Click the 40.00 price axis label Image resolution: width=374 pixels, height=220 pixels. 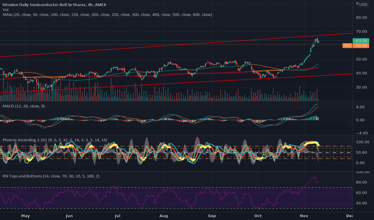click(x=361, y=73)
